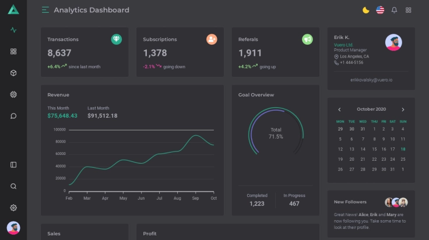Click the Vuero Ltd. company link
This screenshot has width=429, height=240.
coord(343,44)
